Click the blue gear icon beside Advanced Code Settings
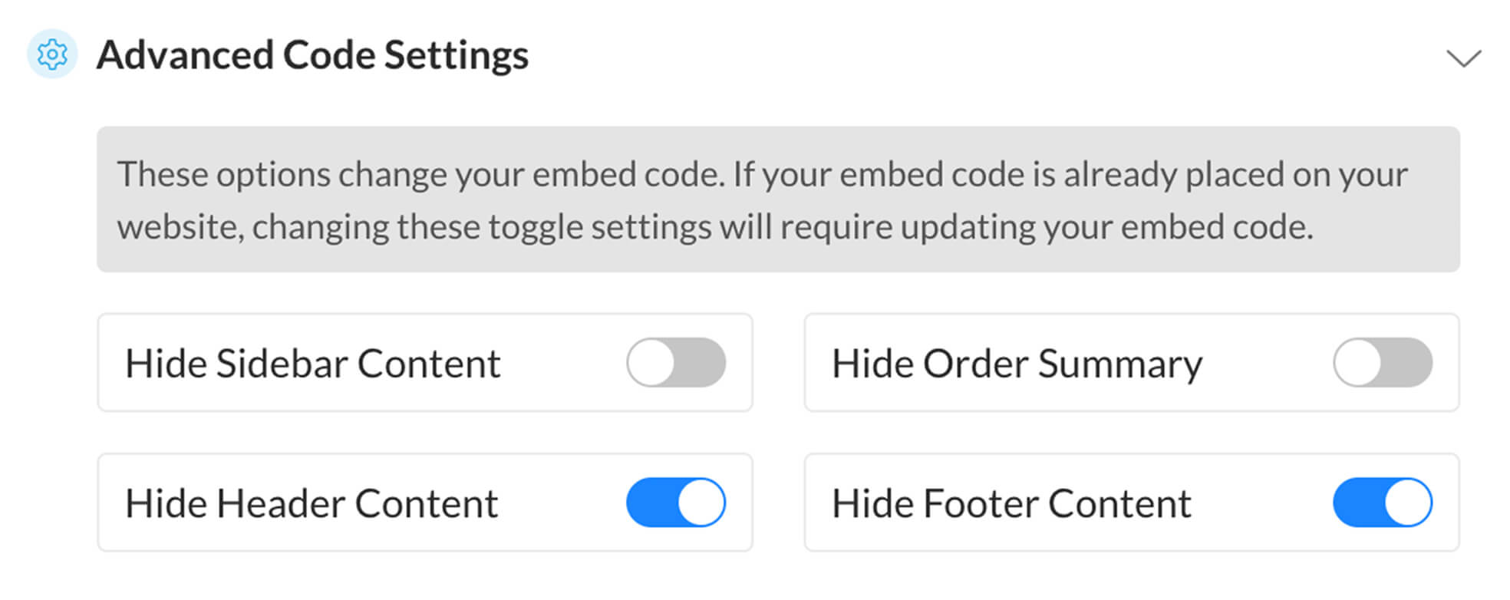 click(52, 54)
